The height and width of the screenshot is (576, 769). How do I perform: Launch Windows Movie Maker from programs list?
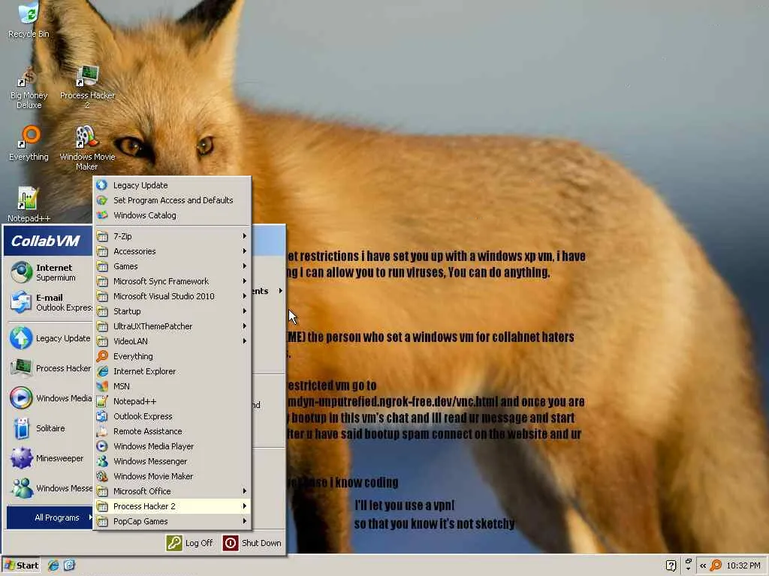172,476
